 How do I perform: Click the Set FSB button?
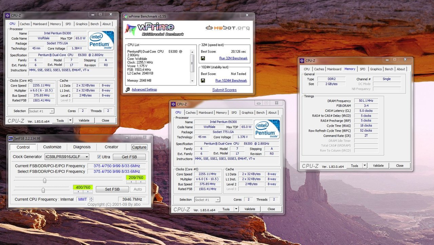click(112, 189)
